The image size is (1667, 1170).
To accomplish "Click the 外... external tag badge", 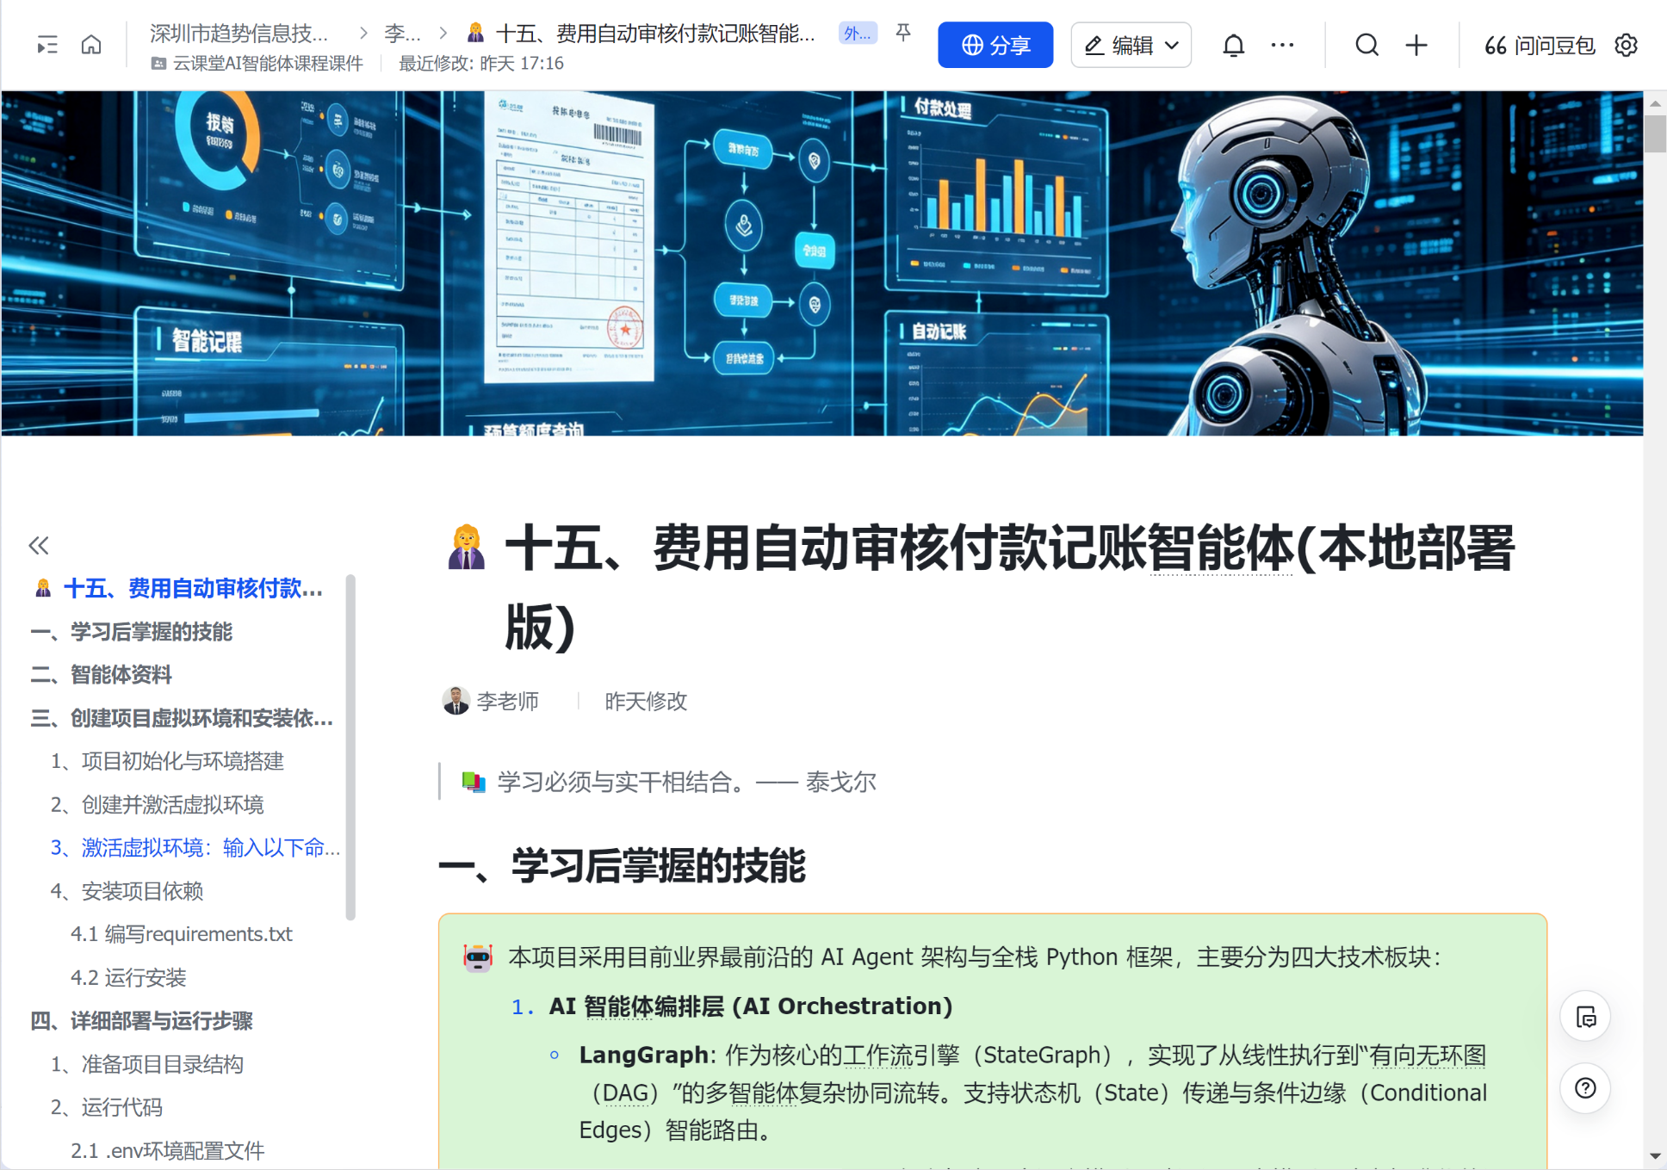I will (858, 34).
